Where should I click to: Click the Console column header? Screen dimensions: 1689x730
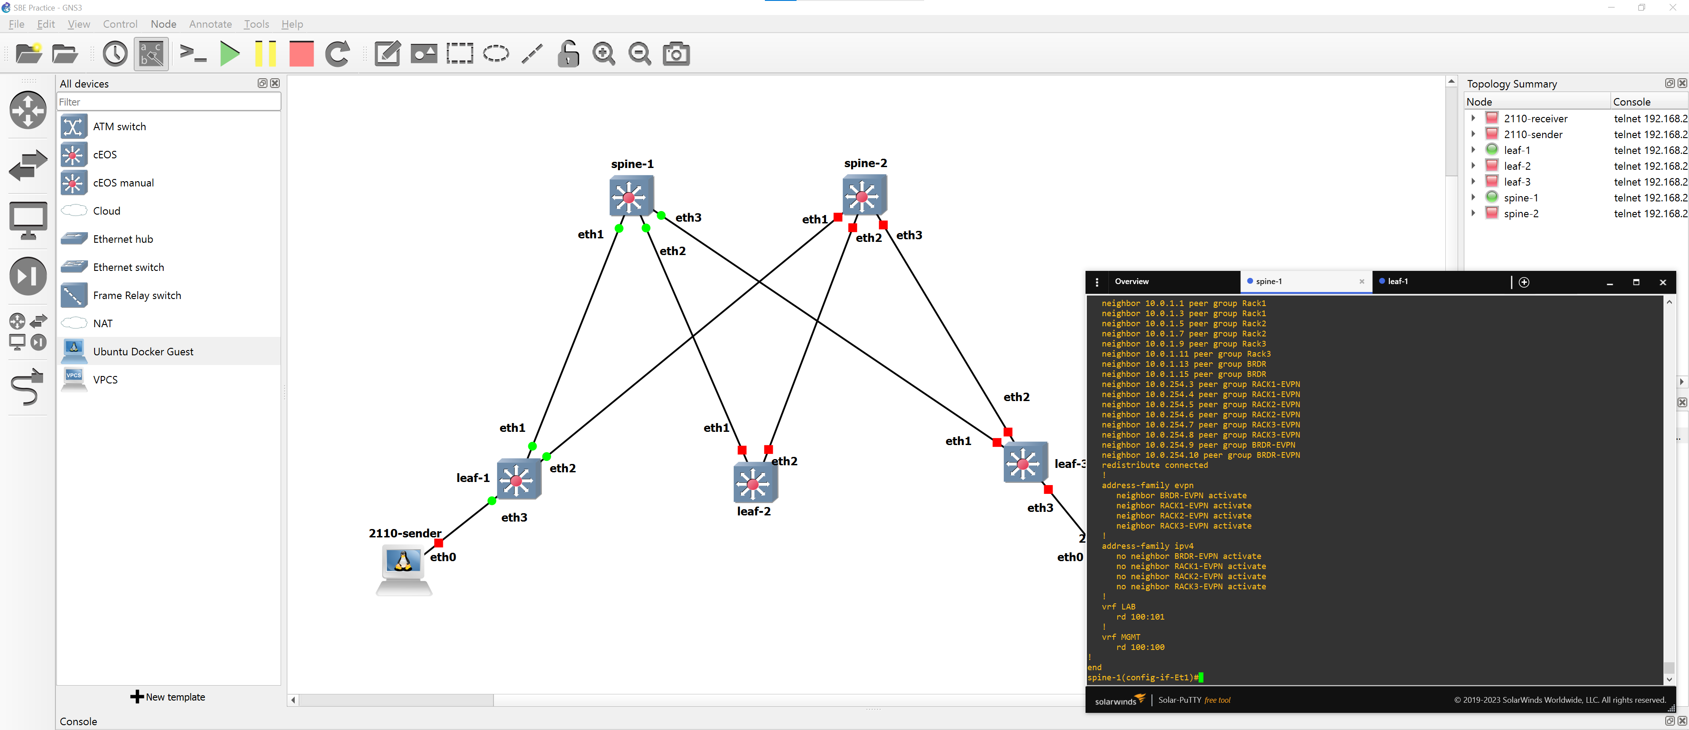(1649, 102)
